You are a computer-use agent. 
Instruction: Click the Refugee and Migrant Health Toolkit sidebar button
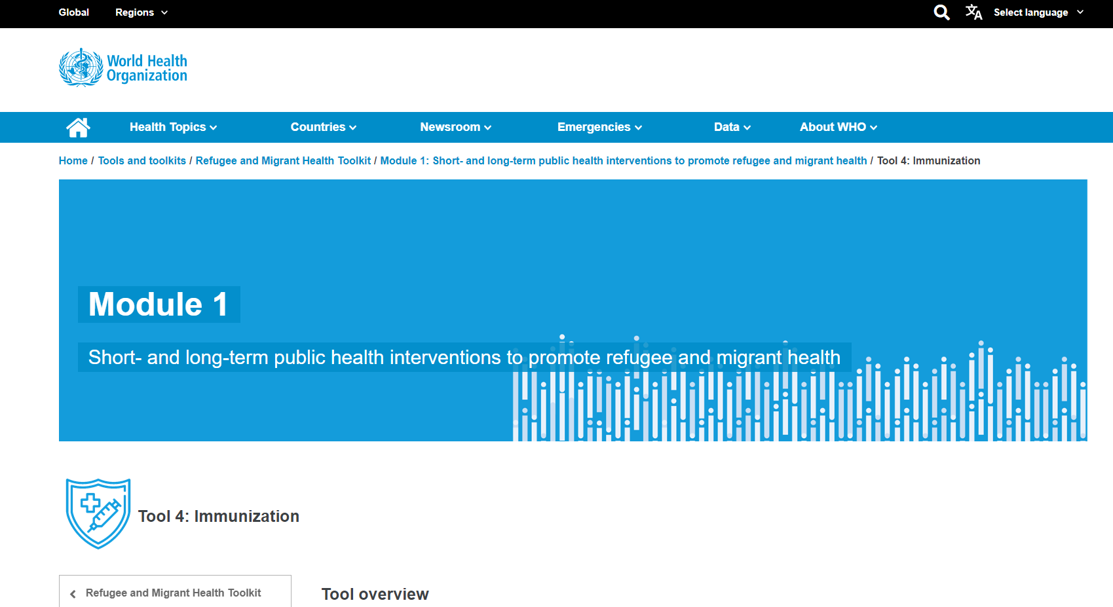174,593
